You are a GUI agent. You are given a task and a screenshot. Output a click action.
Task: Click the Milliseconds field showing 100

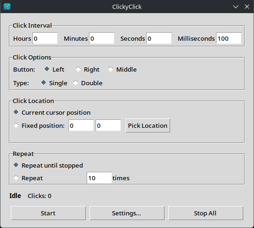(x=229, y=38)
